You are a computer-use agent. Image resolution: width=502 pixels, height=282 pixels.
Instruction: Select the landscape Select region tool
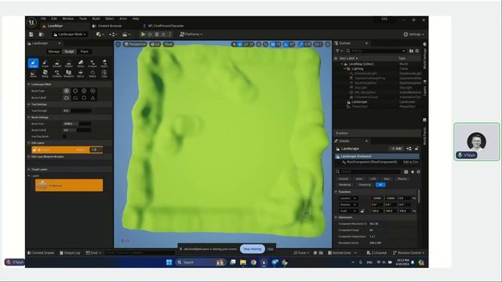point(93,74)
